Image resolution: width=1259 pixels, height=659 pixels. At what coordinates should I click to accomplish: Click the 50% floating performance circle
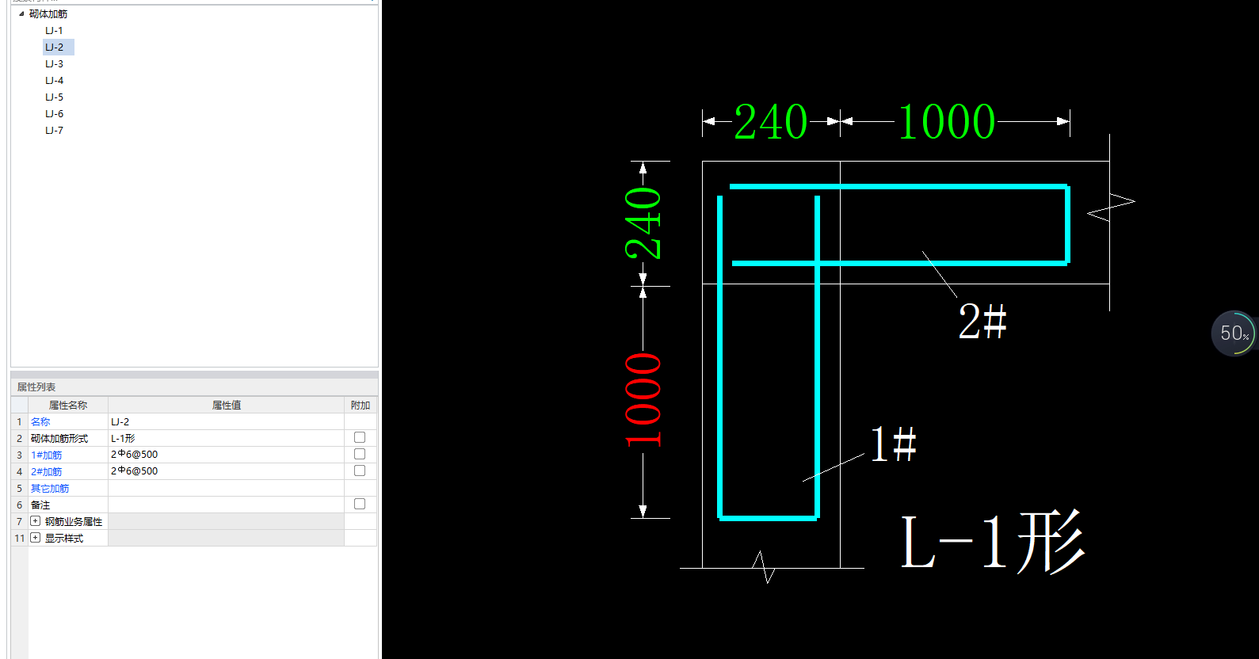tap(1233, 333)
